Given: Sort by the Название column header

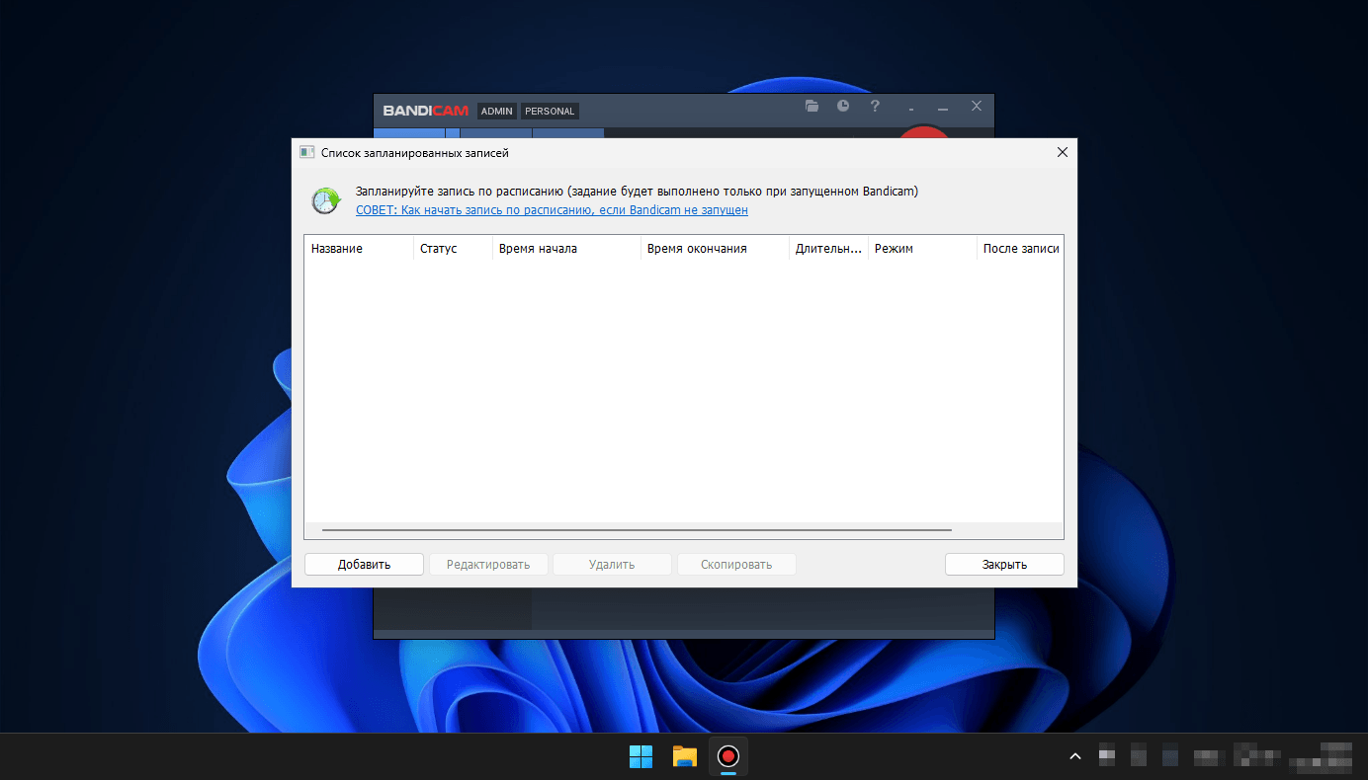Looking at the screenshot, I should click(x=359, y=249).
